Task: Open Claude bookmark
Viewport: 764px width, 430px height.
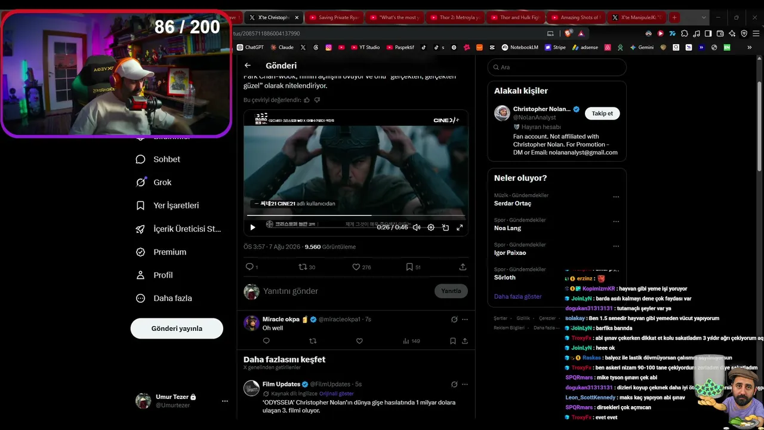Action: pos(282,47)
